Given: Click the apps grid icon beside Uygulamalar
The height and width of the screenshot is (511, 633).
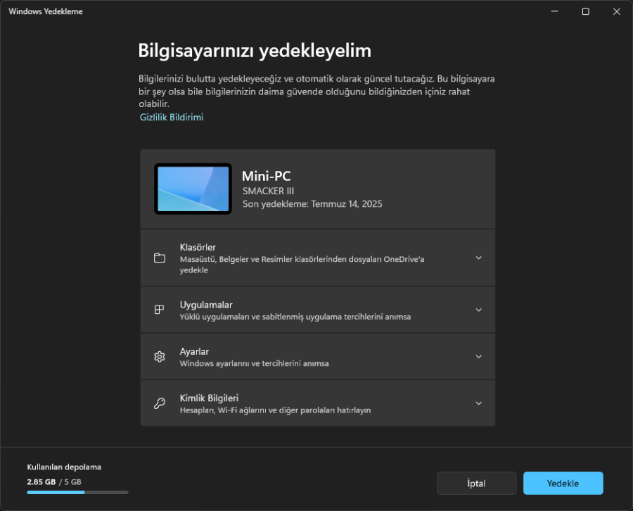Looking at the screenshot, I should click(160, 310).
